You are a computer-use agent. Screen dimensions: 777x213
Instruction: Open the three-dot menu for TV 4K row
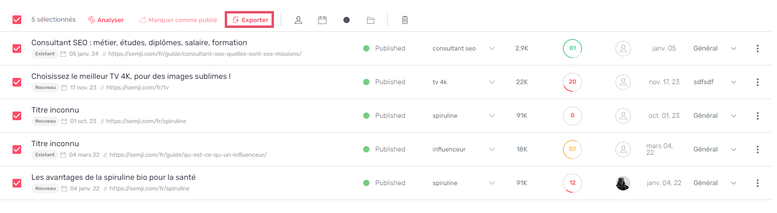(x=758, y=82)
